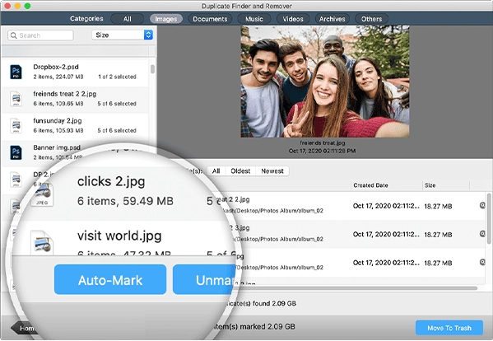The height and width of the screenshot is (341, 493).
Task: Open the Size sort dropdown
Action: (123, 35)
